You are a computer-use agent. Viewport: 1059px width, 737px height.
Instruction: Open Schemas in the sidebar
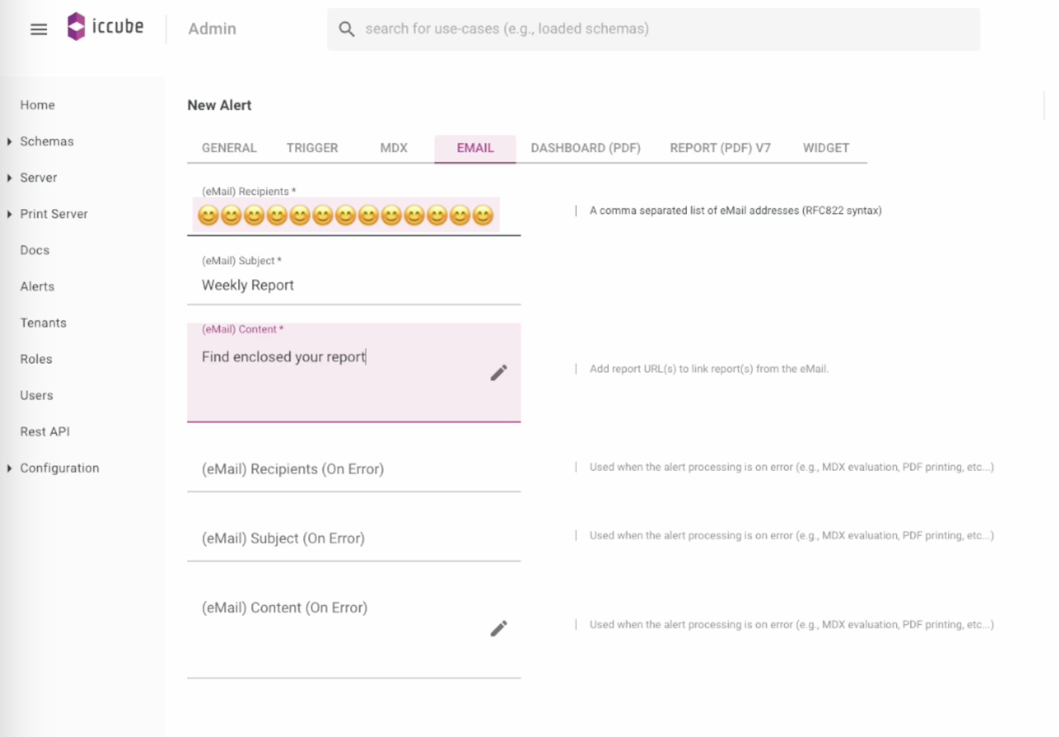tap(47, 142)
